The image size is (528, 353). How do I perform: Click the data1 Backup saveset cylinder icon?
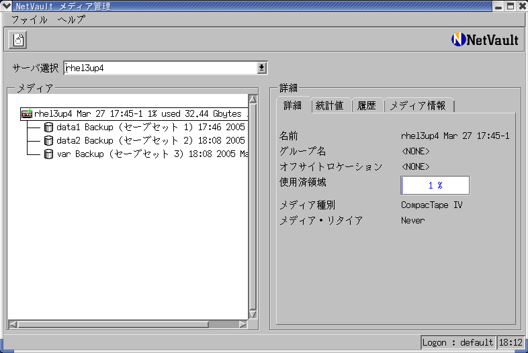pyautogui.click(x=48, y=128)
